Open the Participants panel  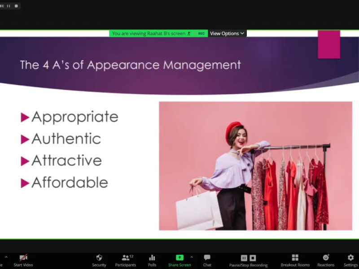[126, 258]
